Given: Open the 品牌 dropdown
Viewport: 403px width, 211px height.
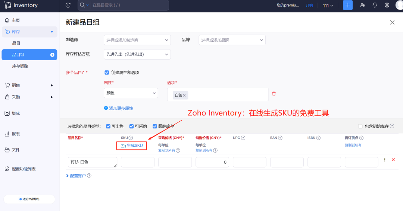Looking at the screenshot, I should pos(232,40).
